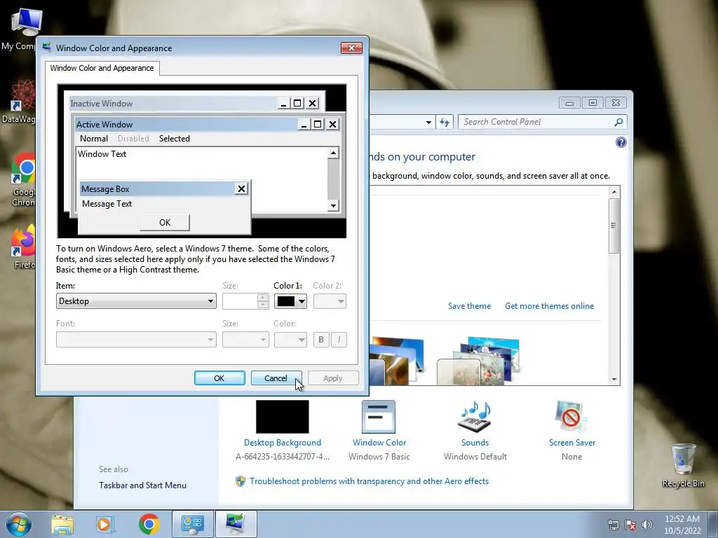Image resolution: width=718 pixels, height=538 pixels.
Task: Click the Font Color dropdown
Action: click(290, 340)
